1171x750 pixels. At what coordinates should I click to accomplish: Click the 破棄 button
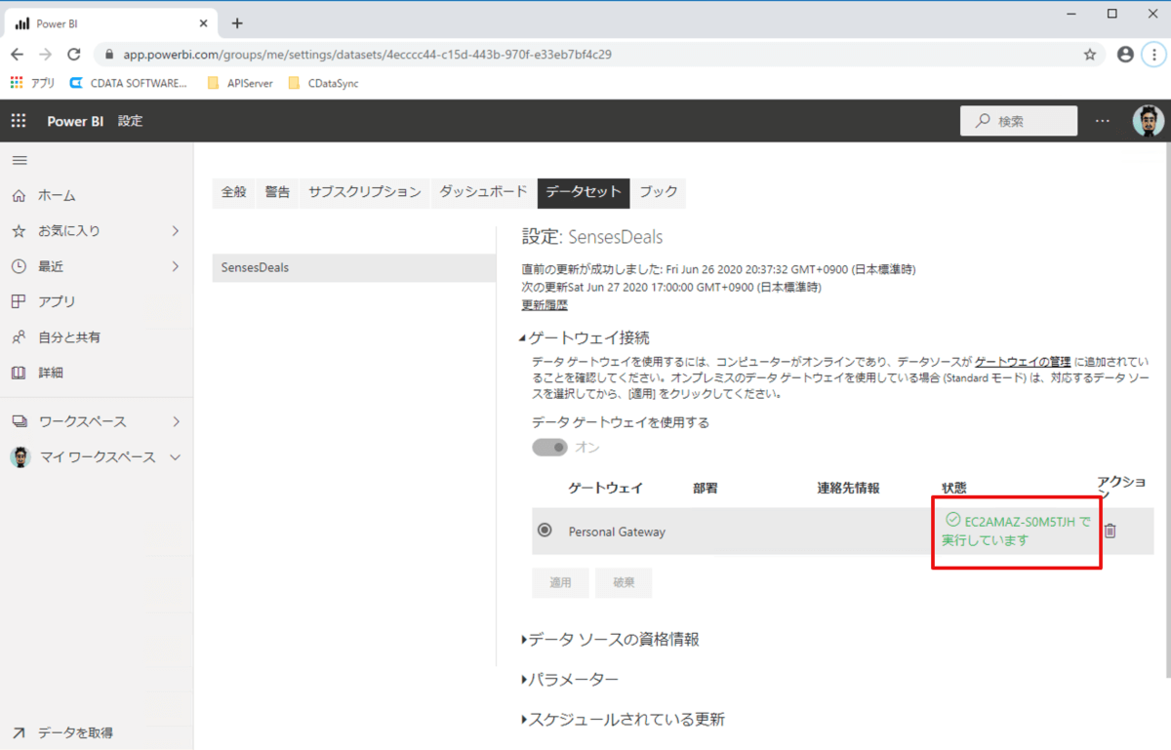pyautogui.click(x=624, y=582)
